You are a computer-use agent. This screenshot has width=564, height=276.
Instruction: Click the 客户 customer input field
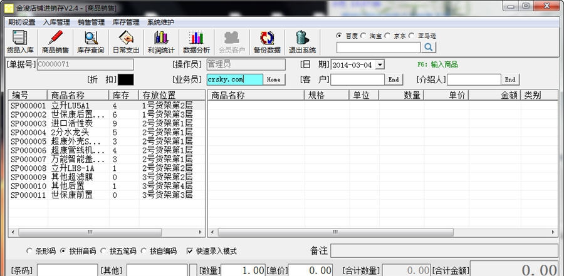pyautogui.click(x=358, y=79)
